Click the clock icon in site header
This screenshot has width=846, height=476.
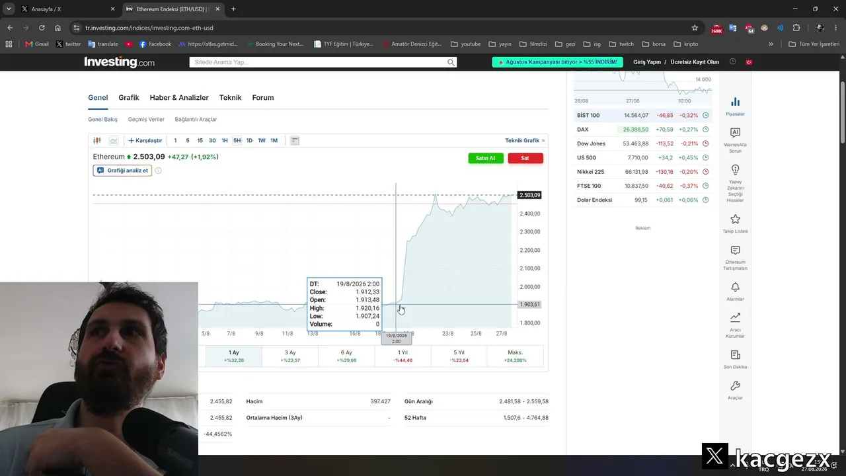(732, 61)
